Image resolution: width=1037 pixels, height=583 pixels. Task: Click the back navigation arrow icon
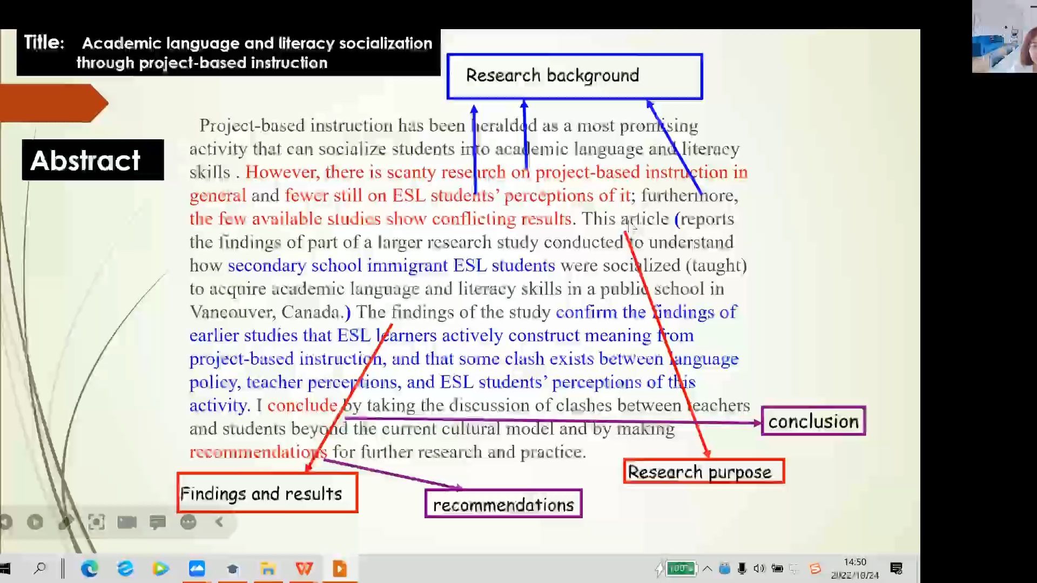[x=219, y=522]
